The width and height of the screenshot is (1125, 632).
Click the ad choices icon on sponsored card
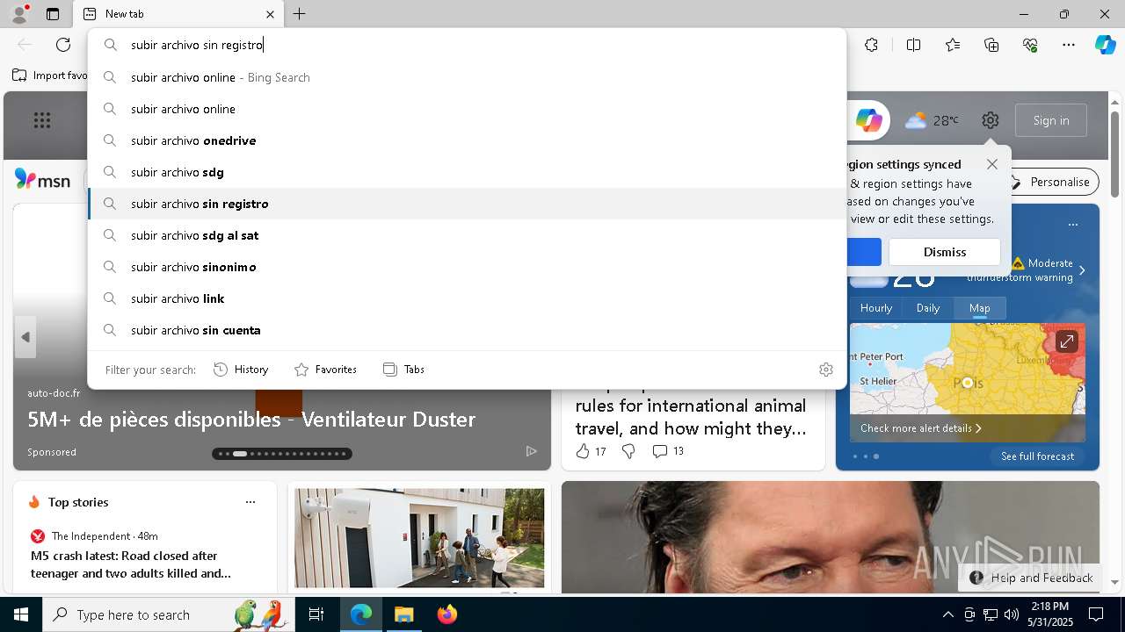[x=531, y=451]
